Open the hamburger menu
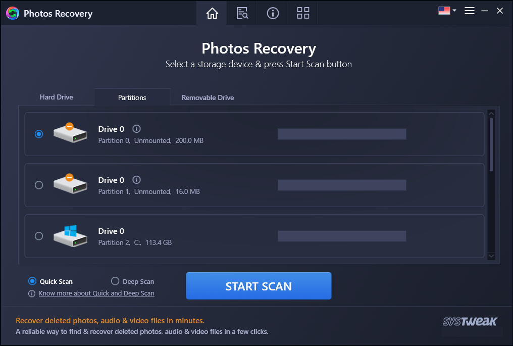The width and height of the screenshot is (513, 346). click(470, 11)
